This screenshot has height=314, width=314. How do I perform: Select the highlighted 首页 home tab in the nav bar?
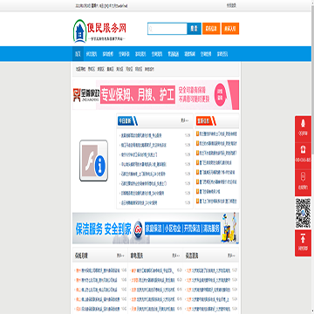point(78,54)
